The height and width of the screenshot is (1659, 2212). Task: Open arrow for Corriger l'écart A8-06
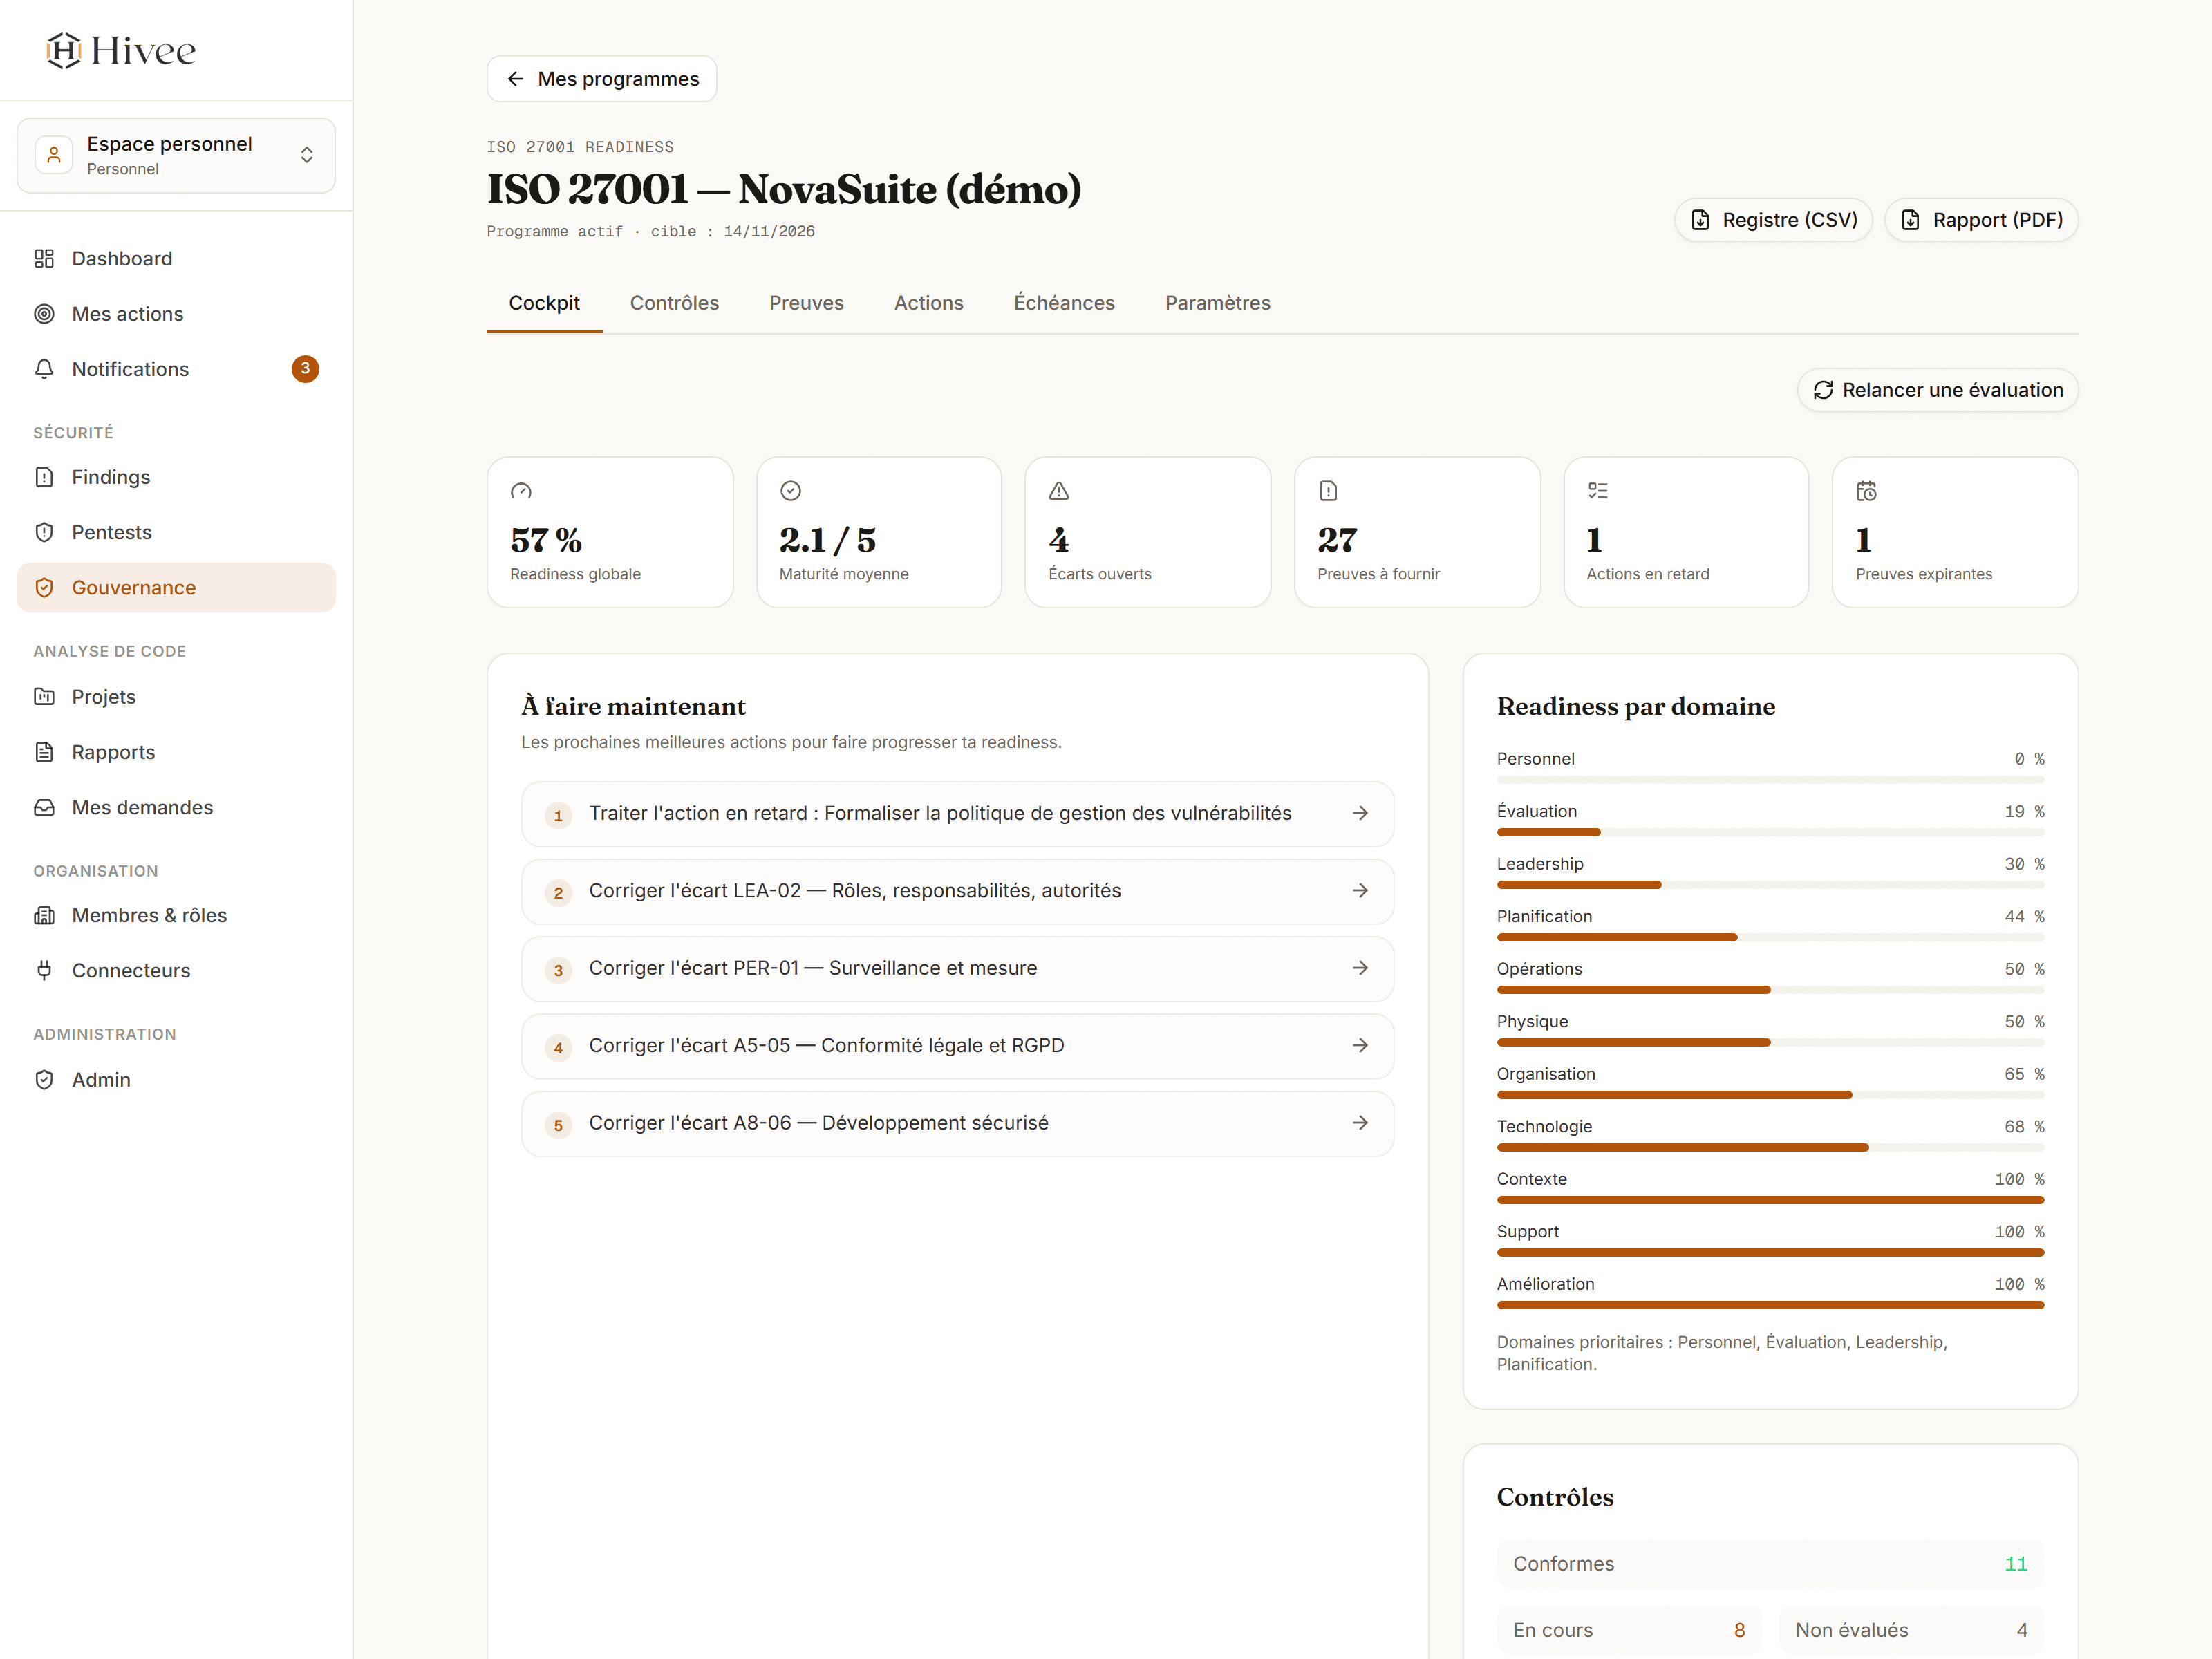click(1360, 1123)
